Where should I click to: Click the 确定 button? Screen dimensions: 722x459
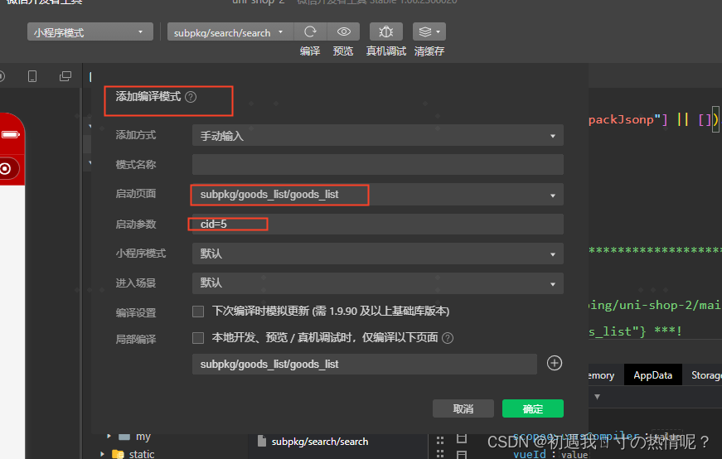533,408
